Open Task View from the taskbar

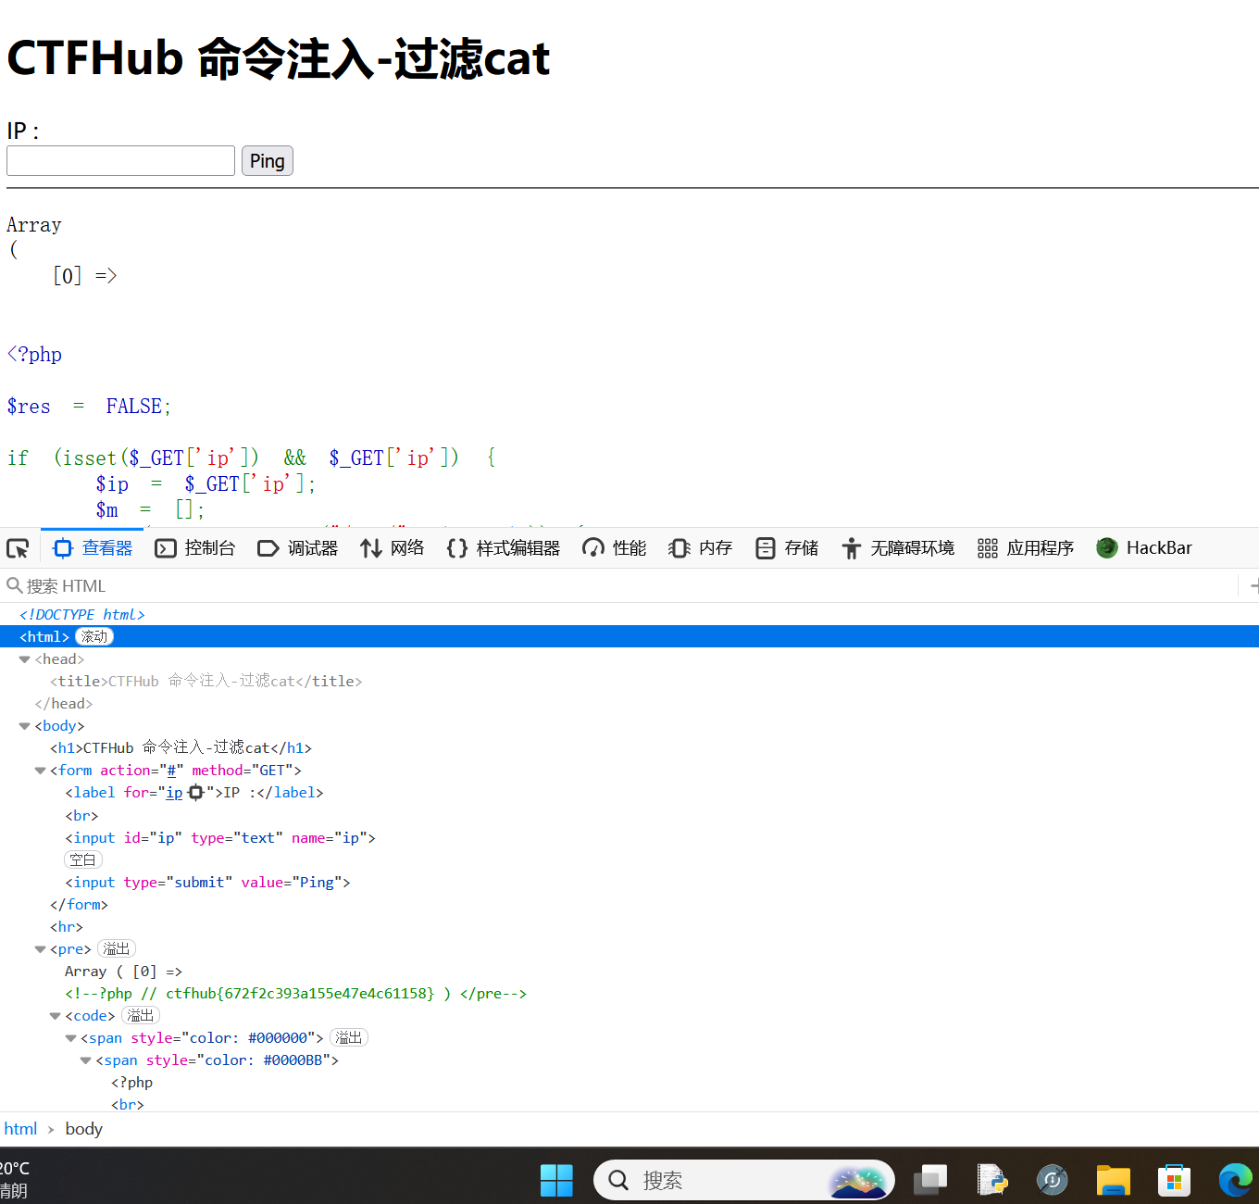[x=930, y=1180]
